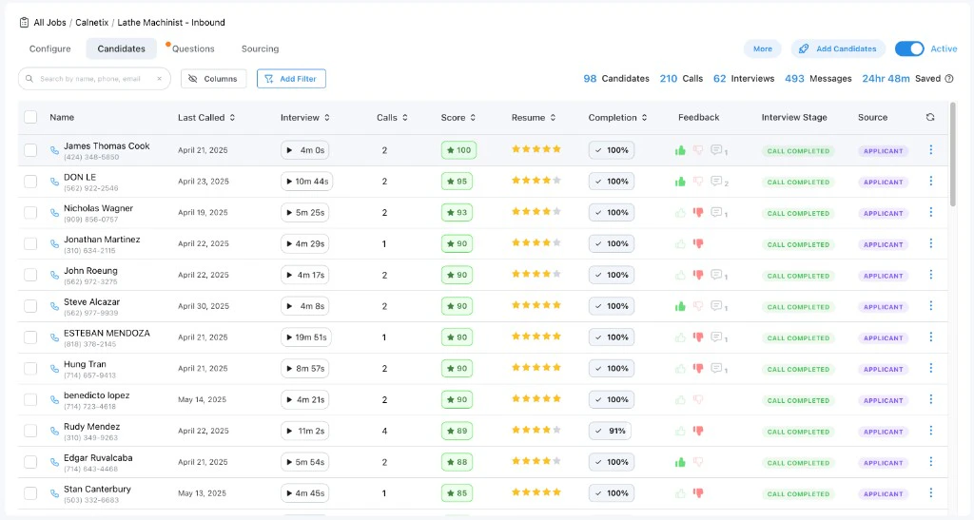Open the More options menu
974x520 pixels.
tap(763, 48)
